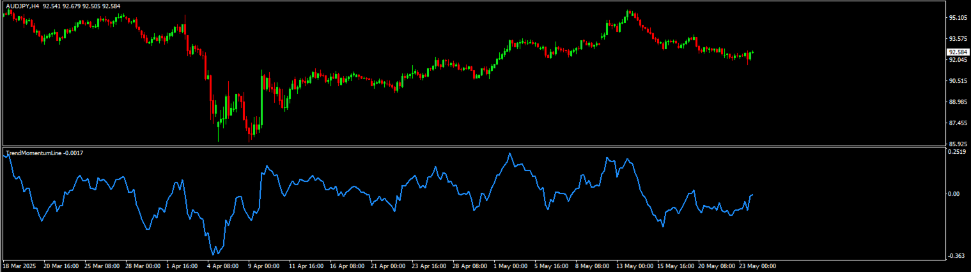Click the 20 Mar 16:00 time label

[x=61, y=266]
